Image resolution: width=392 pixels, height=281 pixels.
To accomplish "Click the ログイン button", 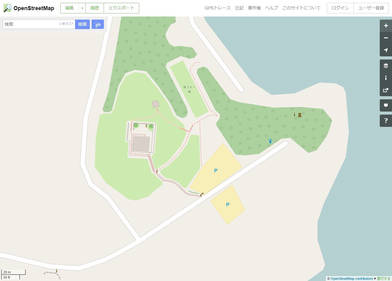I will 340,8.
